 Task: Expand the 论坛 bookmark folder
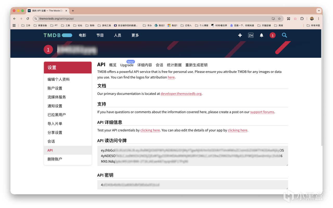[x=78, y=25]
